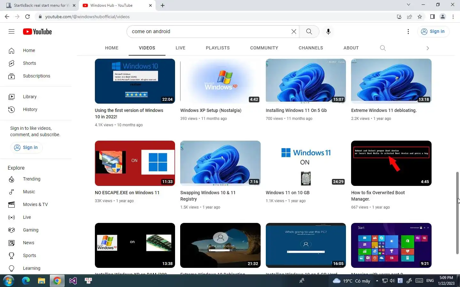Show more channel tabs with right chevron

pyautogui.click(x=427, y=48)
